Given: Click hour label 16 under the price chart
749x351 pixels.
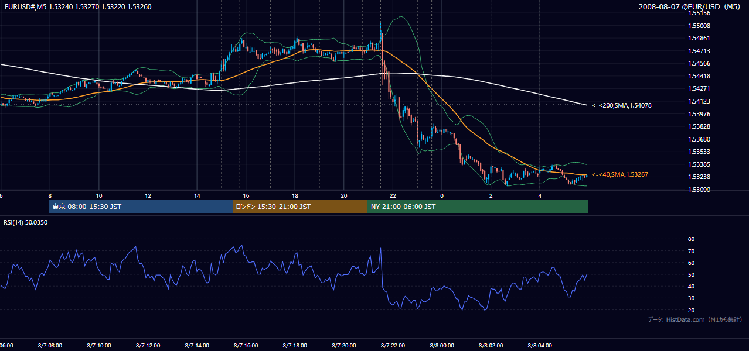Looking at the screenshot, I should point(246,196).
